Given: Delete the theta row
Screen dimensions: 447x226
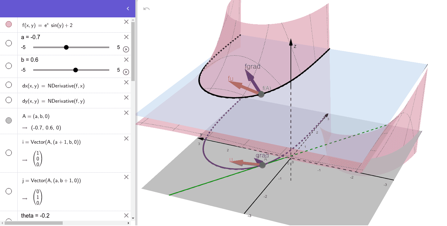Looking at the screenshot, I should pyautogui.click(x=126, y=215).
